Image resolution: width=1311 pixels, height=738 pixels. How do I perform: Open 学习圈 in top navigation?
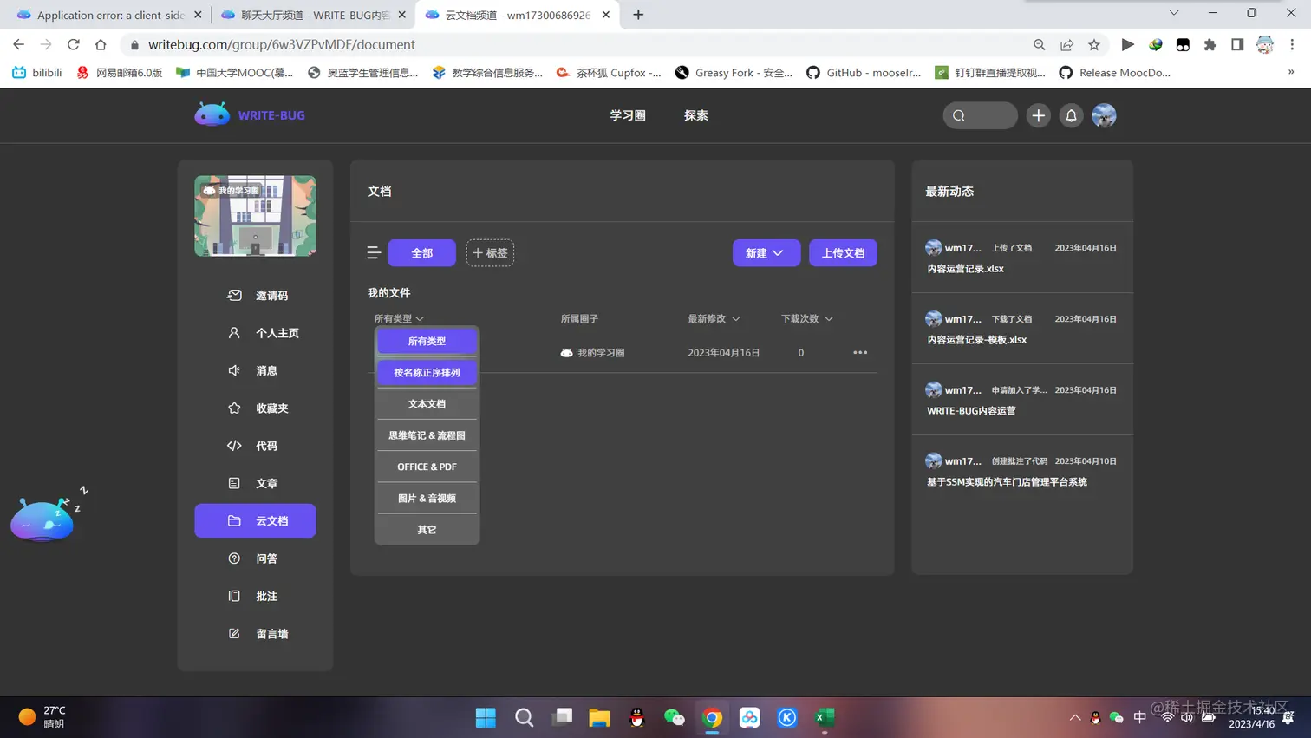(x=628, y=115)
